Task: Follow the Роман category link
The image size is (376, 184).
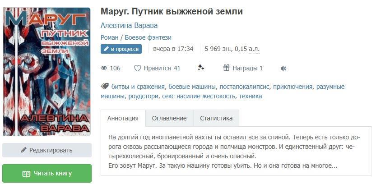Action: click(110, 37)
